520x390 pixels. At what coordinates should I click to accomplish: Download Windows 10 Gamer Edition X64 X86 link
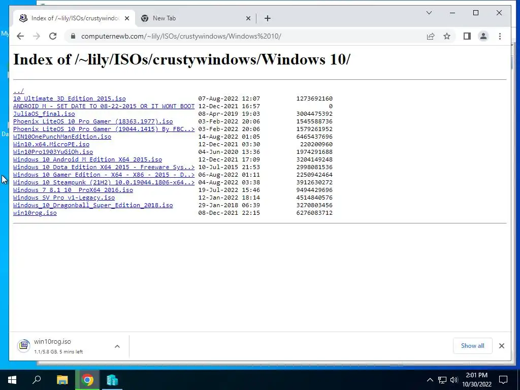click(x=104, y=175)
